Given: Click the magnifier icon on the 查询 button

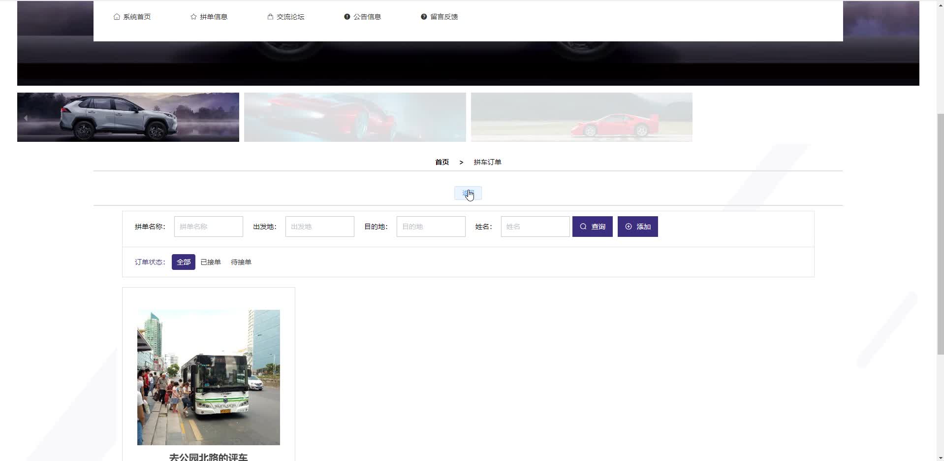Looking at the screenshot, I should pos(583,227).
